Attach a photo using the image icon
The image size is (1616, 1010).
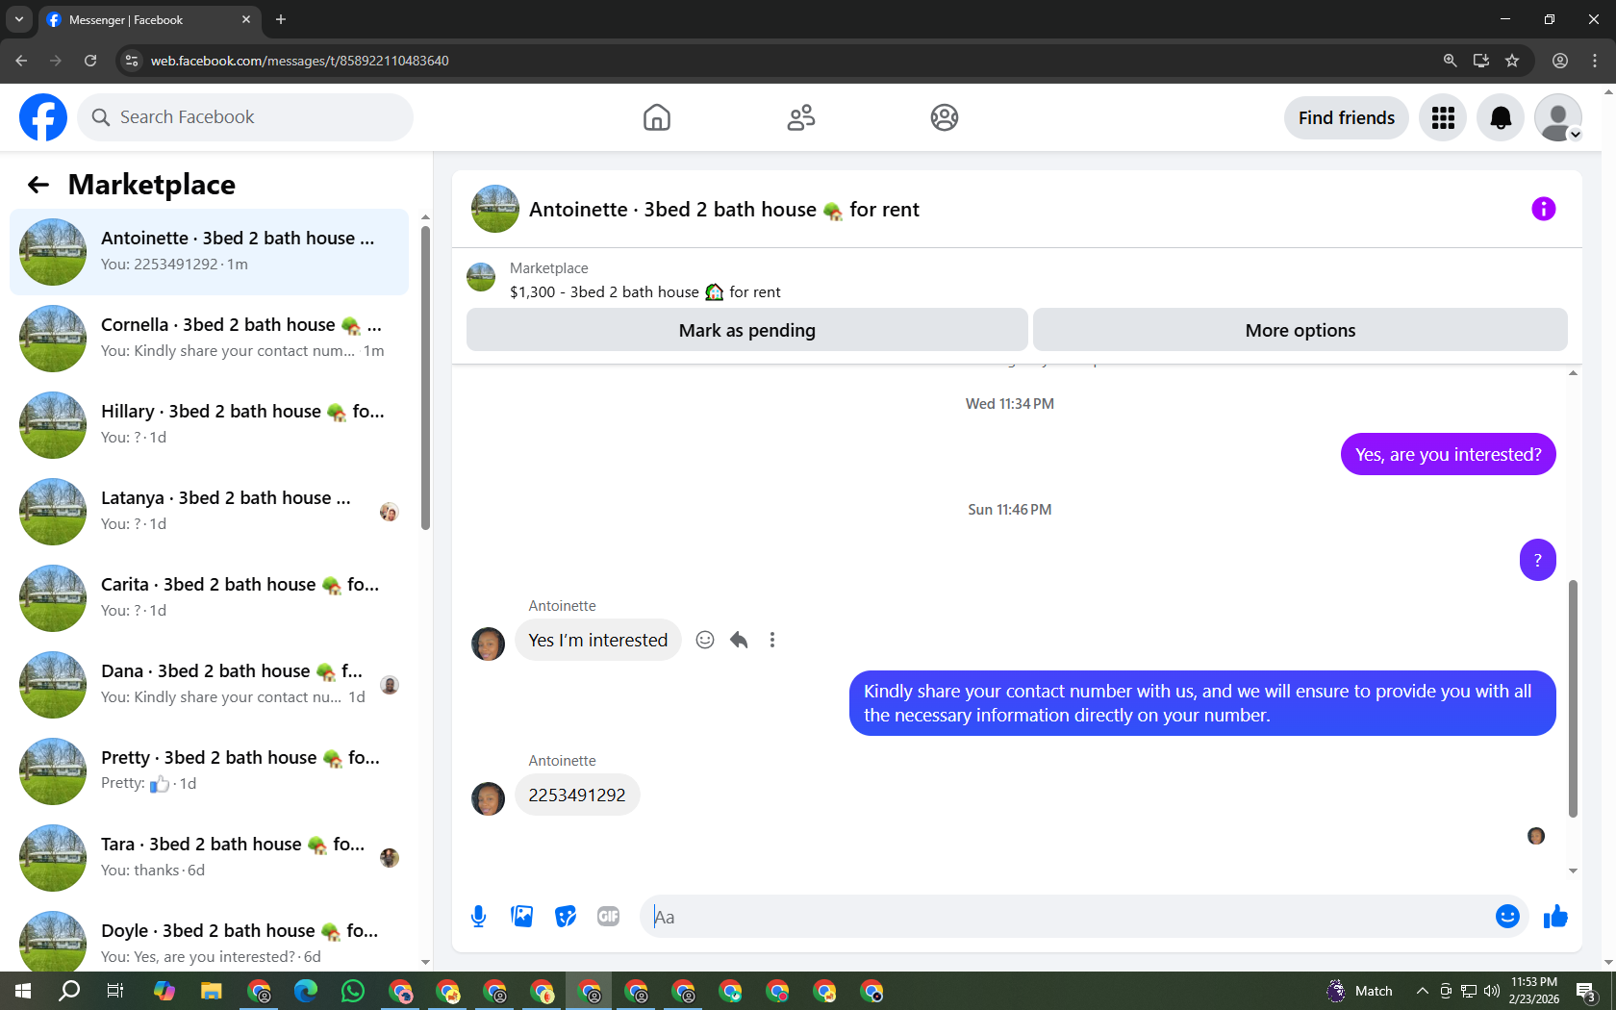pyautogui.click(x=522, y=917)
